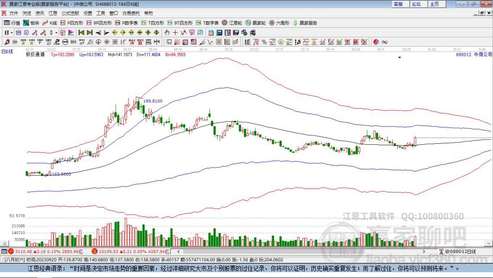Open 论坛 forum button
Viewport: 493px width, 278px height.
[x=418, y=4]
